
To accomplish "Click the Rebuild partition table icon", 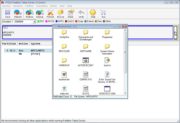I will point(18,14).
